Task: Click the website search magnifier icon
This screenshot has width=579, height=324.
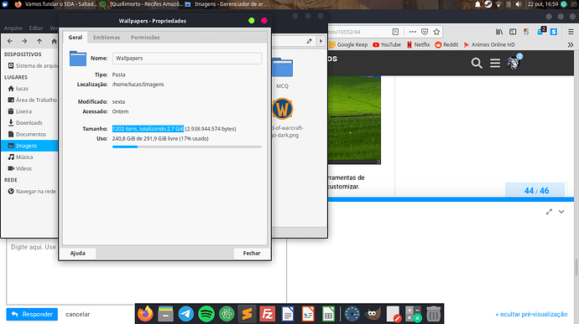Action: point(477,63)
